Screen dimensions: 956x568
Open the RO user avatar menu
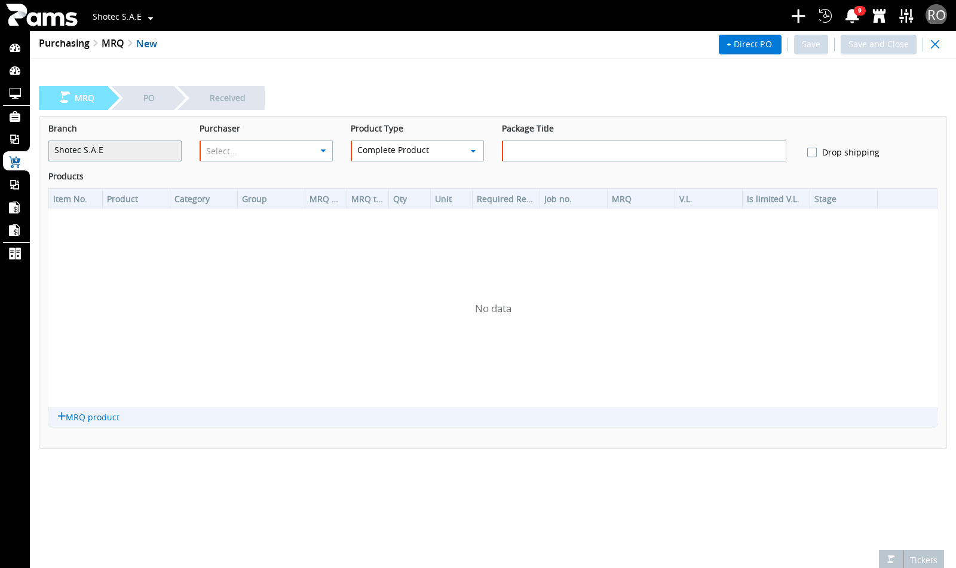[936, 15]
